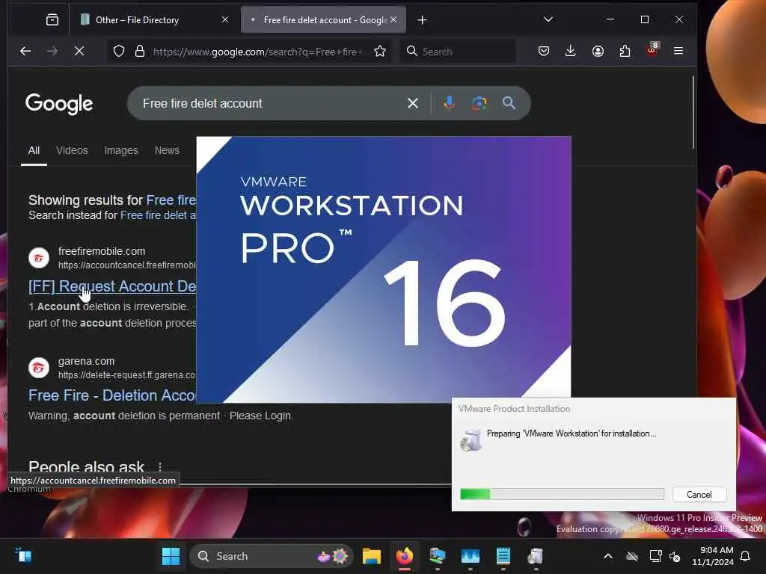Image resolution: width=766 pixels, height=574 pixels.
Task: Select the Videos results tab
Action: point(72,150)
